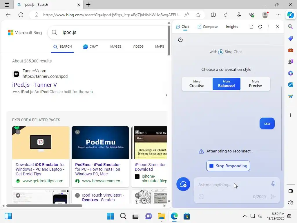Add an image to the chat
The image size is (297, 223).
201,197
